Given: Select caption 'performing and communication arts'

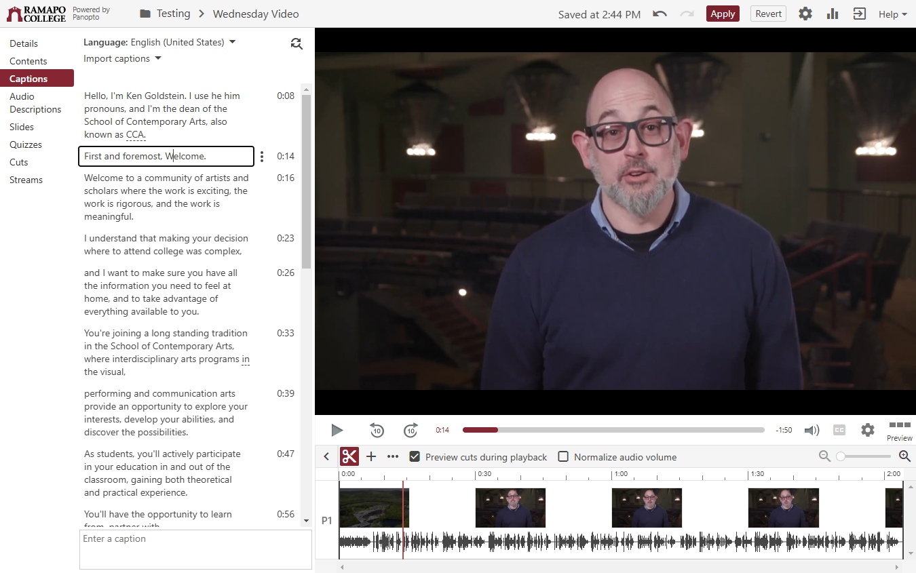Looking at the screenshot, I should [166, 413].
